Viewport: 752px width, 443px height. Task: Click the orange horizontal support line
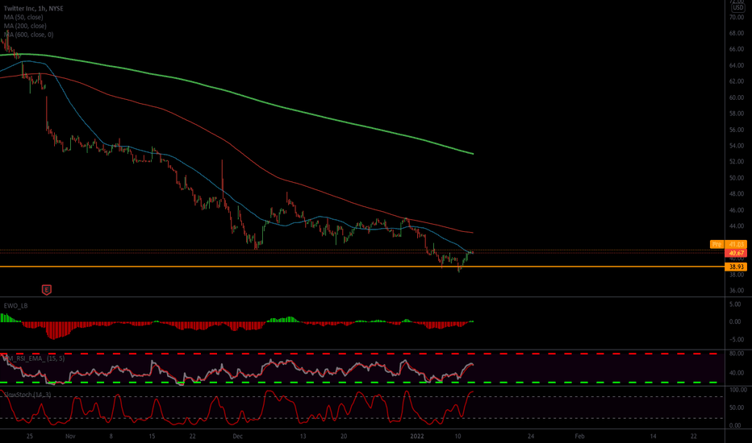(362, 267)
